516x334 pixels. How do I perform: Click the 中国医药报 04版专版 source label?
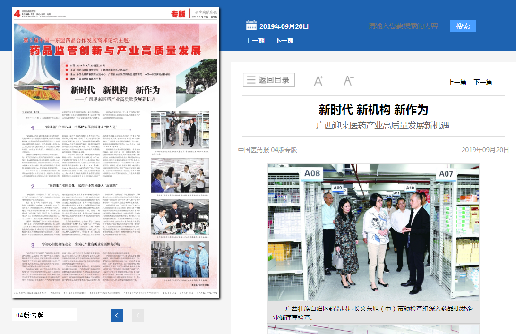[x=267, y=150]
